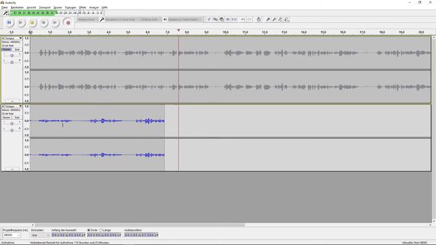The height and width of the screenshot is (245, 436).
Task: Toggle Solo on second track
Action: (x=17, y=118)
